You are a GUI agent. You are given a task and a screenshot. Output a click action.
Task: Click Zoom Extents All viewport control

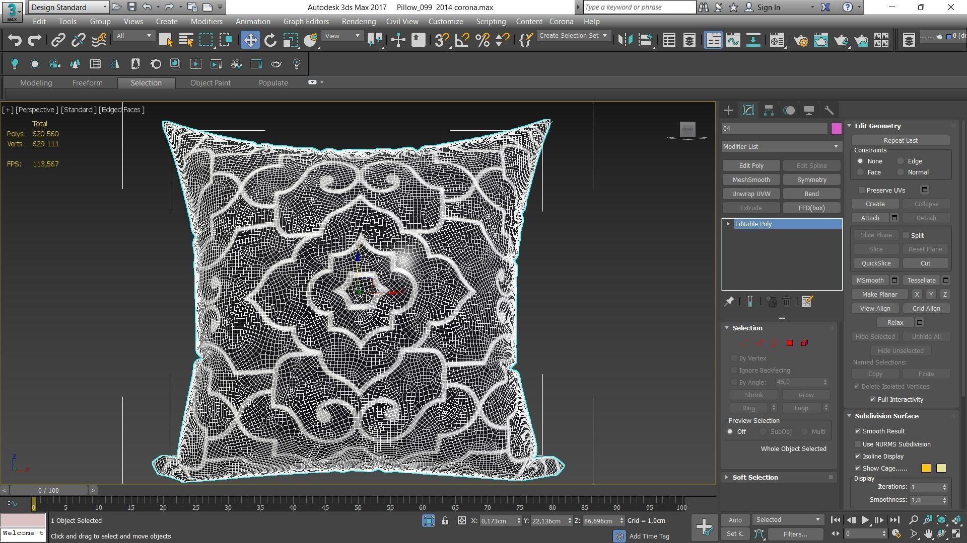[x=956, y=520]
